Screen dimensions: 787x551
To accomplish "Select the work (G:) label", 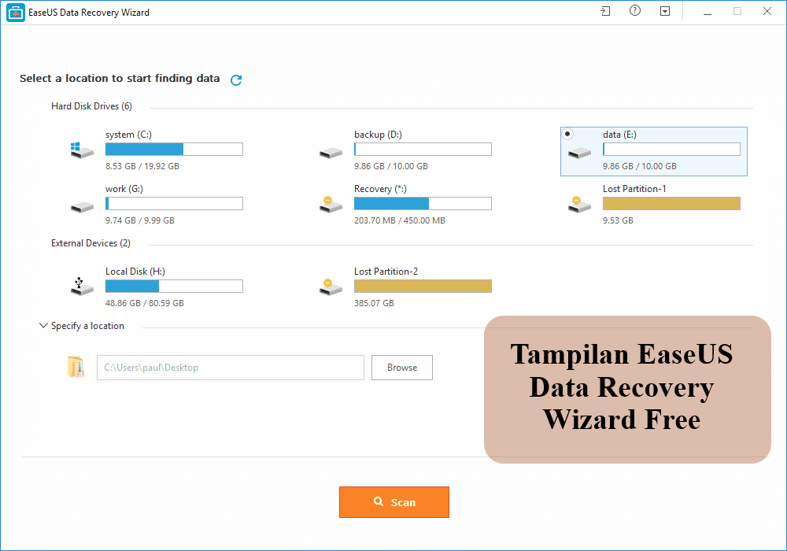I will click(x=124, y=189).
